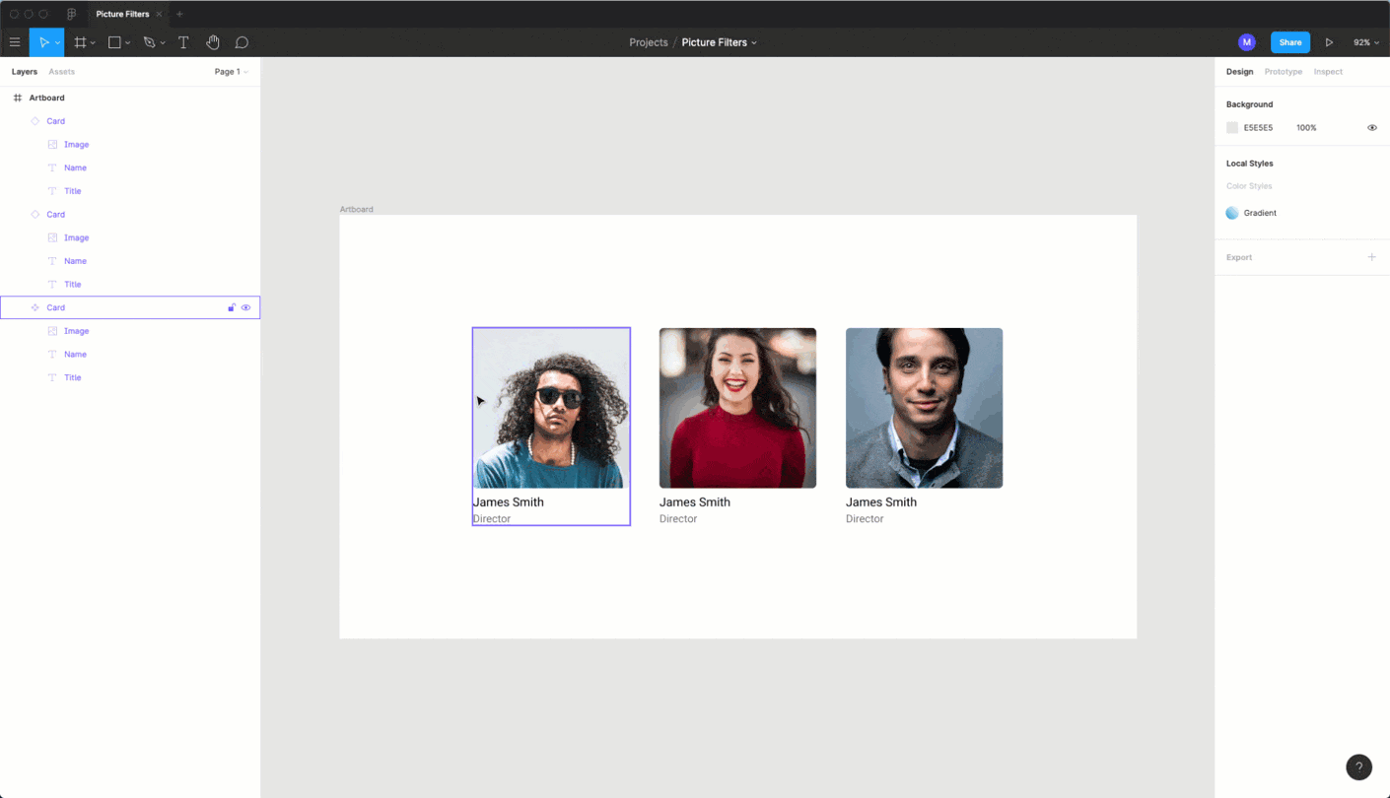Click the Artboard frame icon in layers
1390x798 pixels.
coord(18,98)
